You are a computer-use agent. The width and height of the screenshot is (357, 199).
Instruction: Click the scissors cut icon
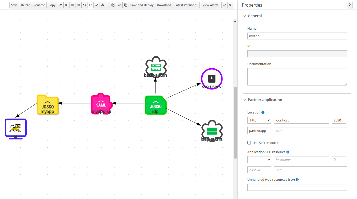click(x=119, y=5)
